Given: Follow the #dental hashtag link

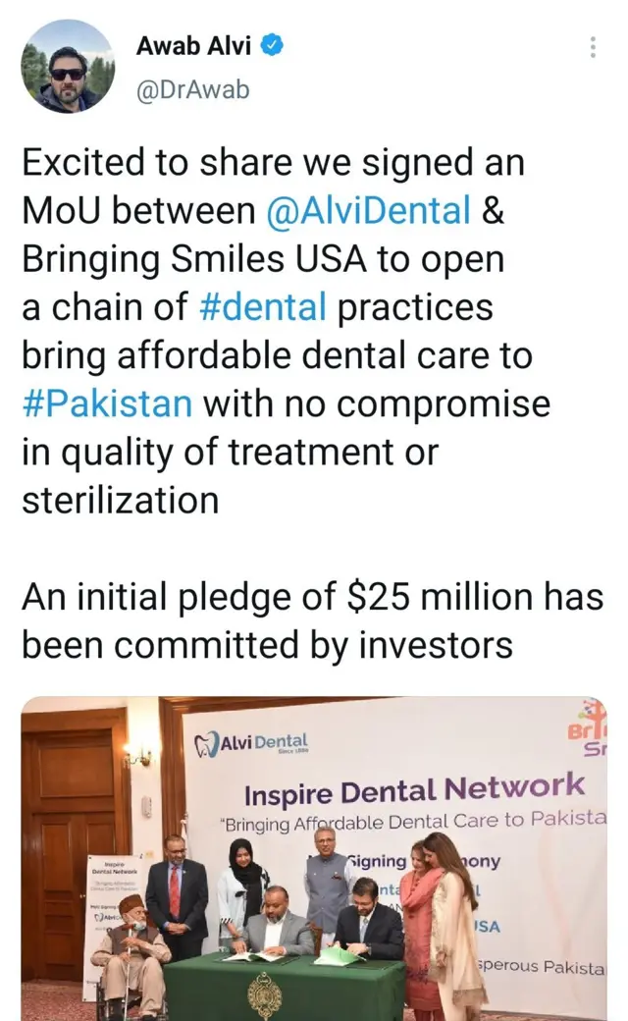Looking at the screenshot, I should pos(262,307).
